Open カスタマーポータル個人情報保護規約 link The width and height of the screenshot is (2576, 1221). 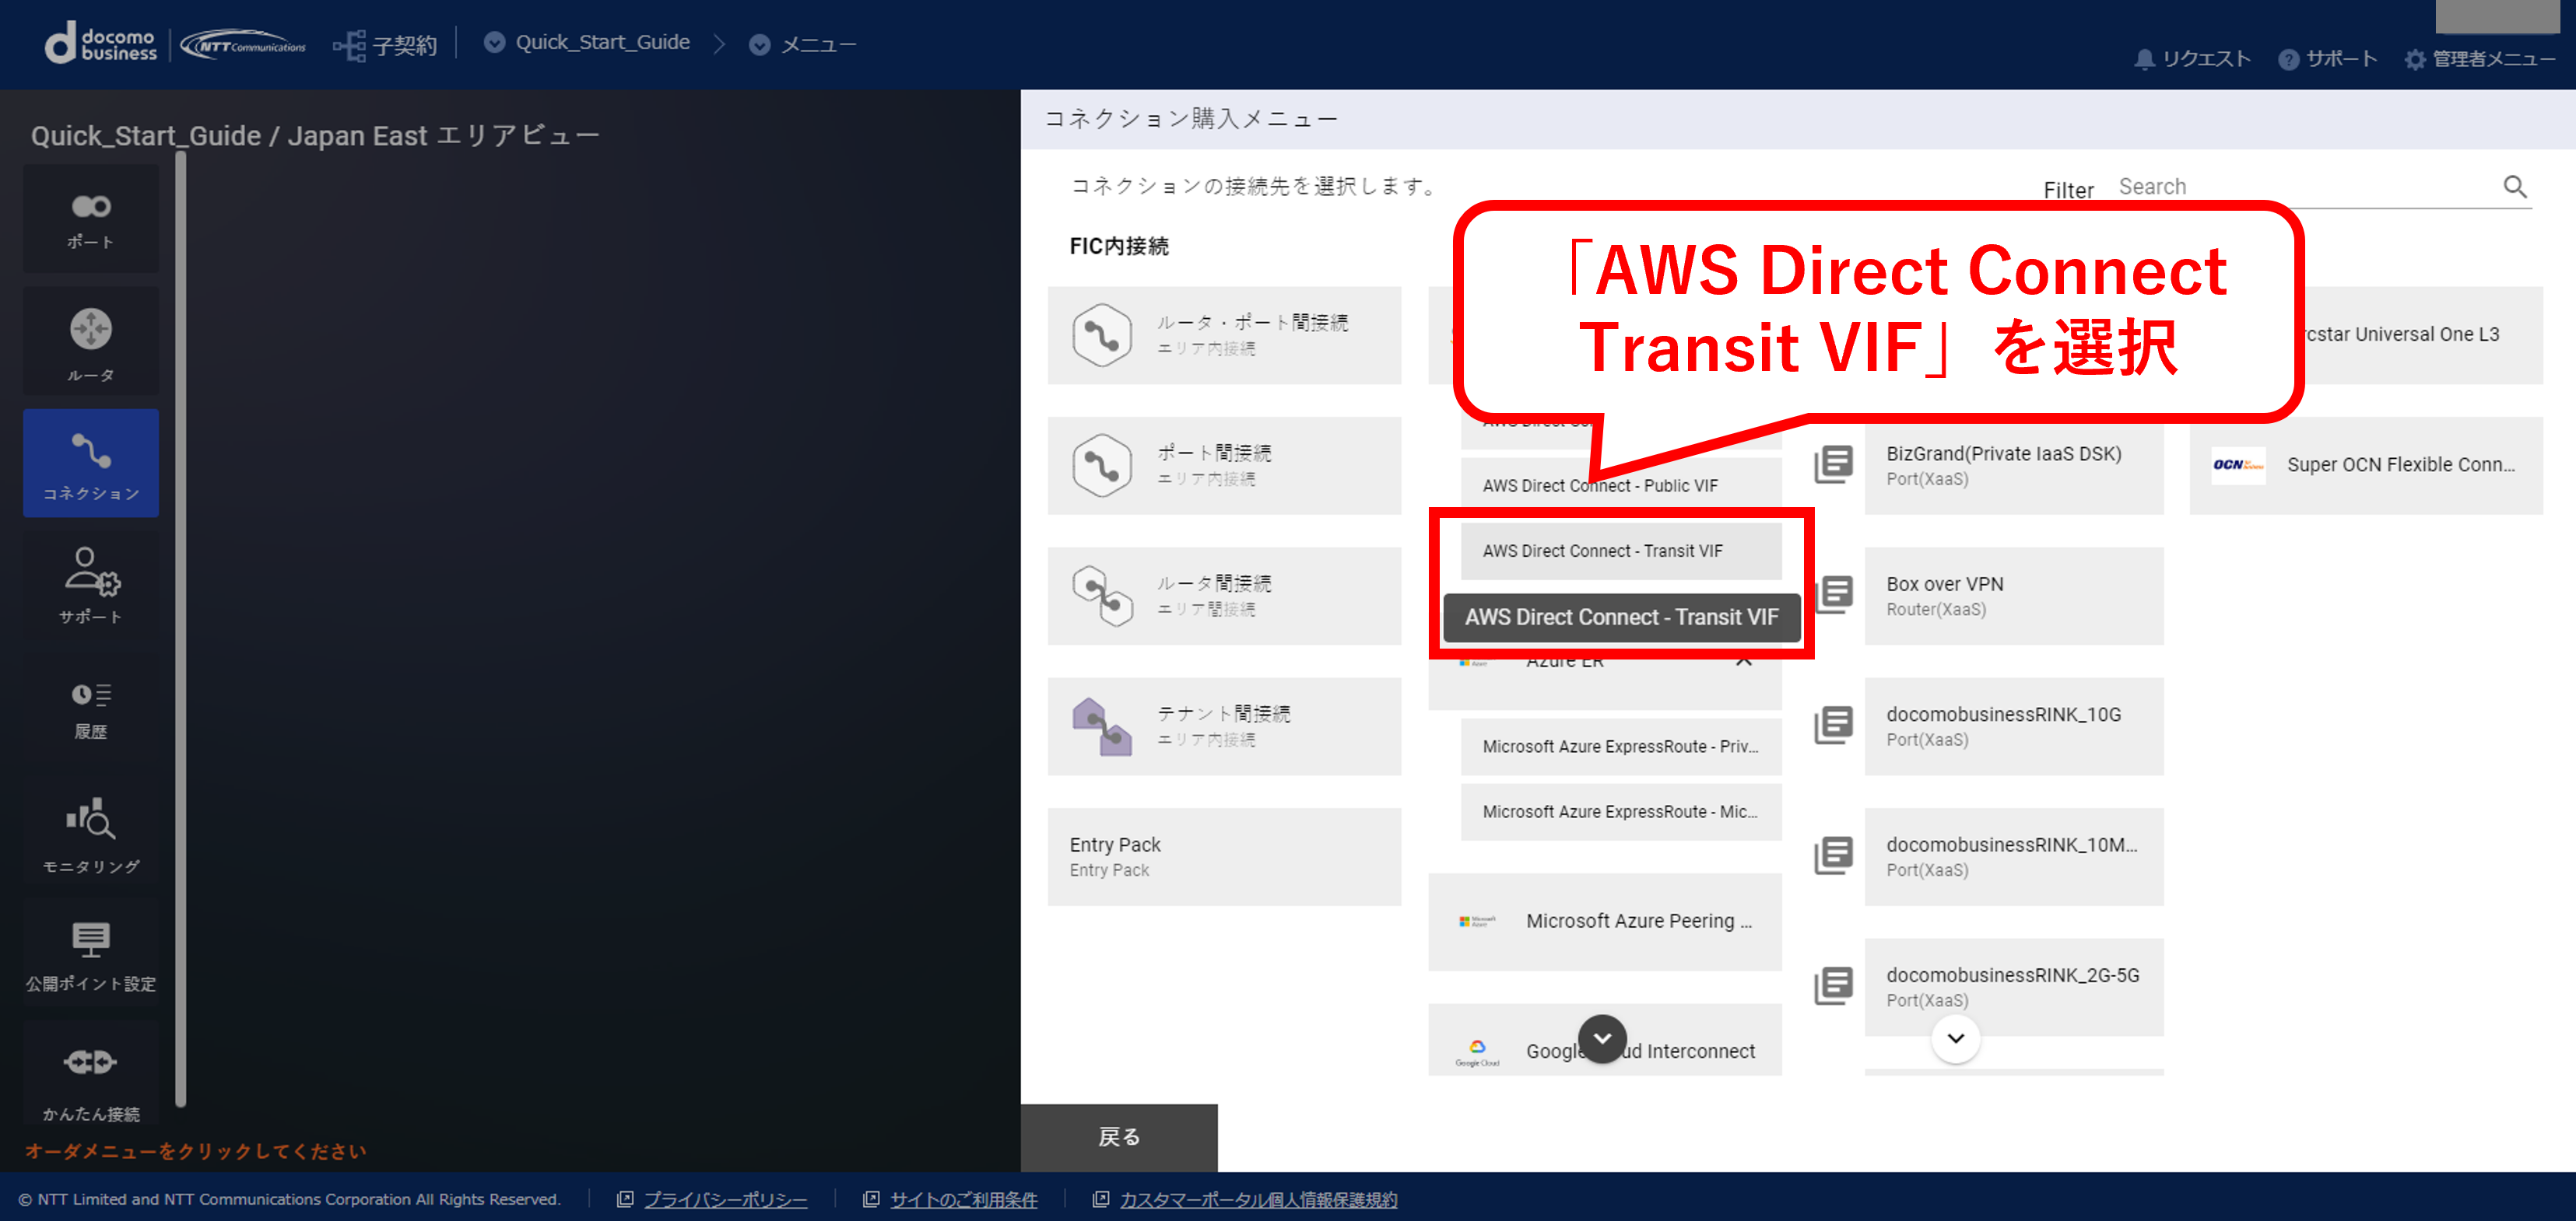[x=1258, y=1200]
